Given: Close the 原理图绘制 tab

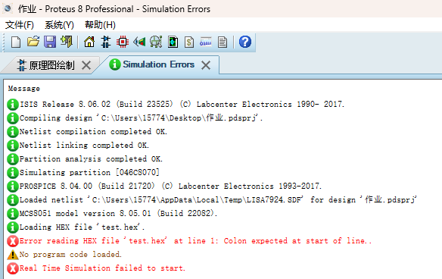Looking at the screenshot, I should coord(86,65).
